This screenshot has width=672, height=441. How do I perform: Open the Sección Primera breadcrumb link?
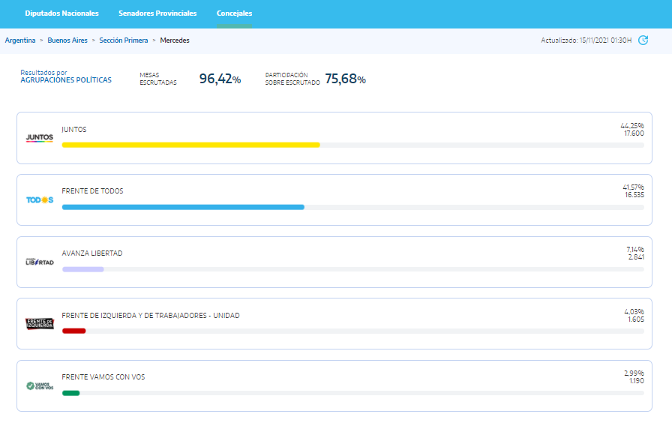tap(124, 40)
